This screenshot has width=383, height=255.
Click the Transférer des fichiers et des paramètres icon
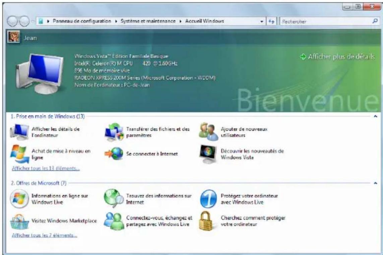[114, 132]
